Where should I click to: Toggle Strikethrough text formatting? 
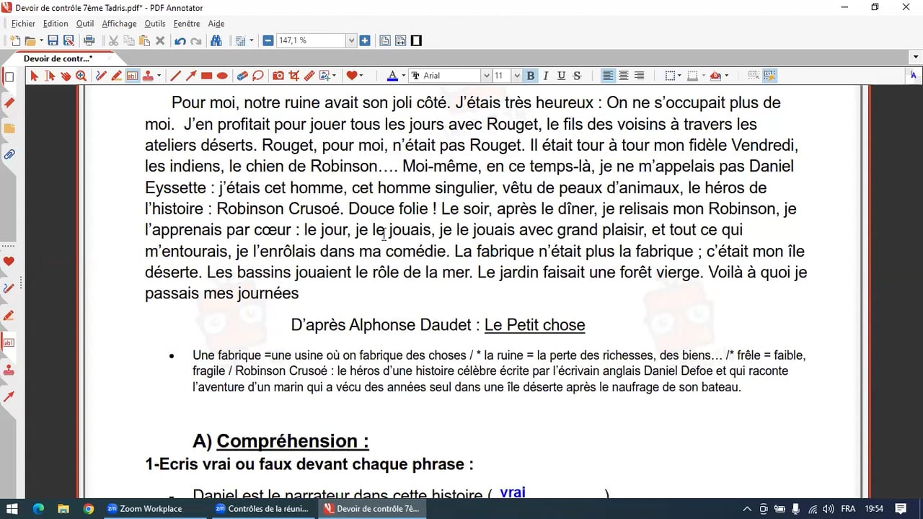click(x=577, y=76)
